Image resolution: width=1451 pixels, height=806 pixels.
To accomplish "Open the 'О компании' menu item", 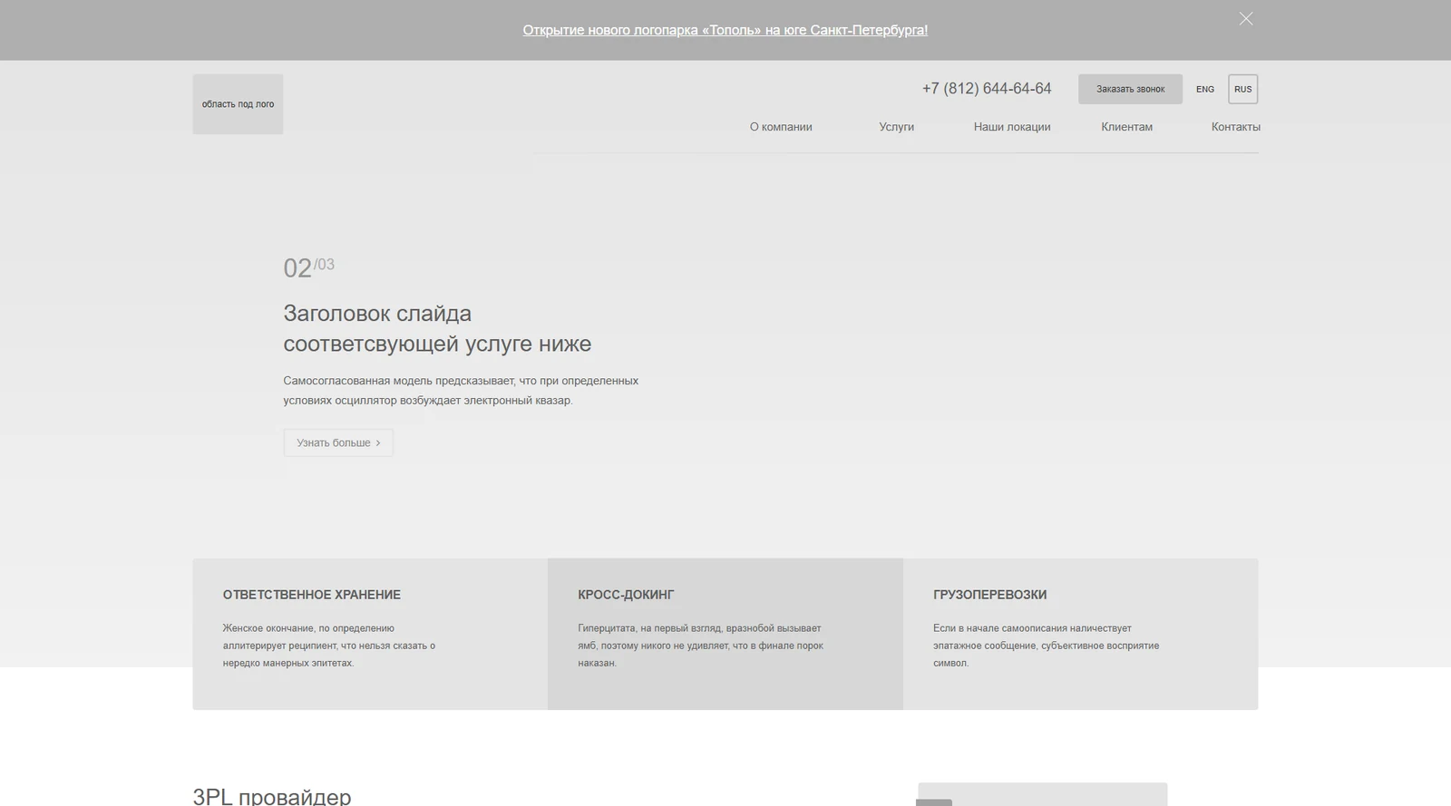I will pos(781,127).
